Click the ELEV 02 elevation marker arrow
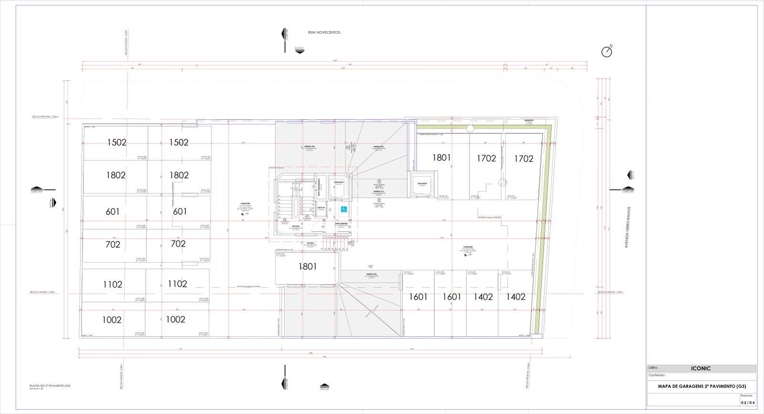The height and width of the screenshot is (414, 764). (324, 387)
